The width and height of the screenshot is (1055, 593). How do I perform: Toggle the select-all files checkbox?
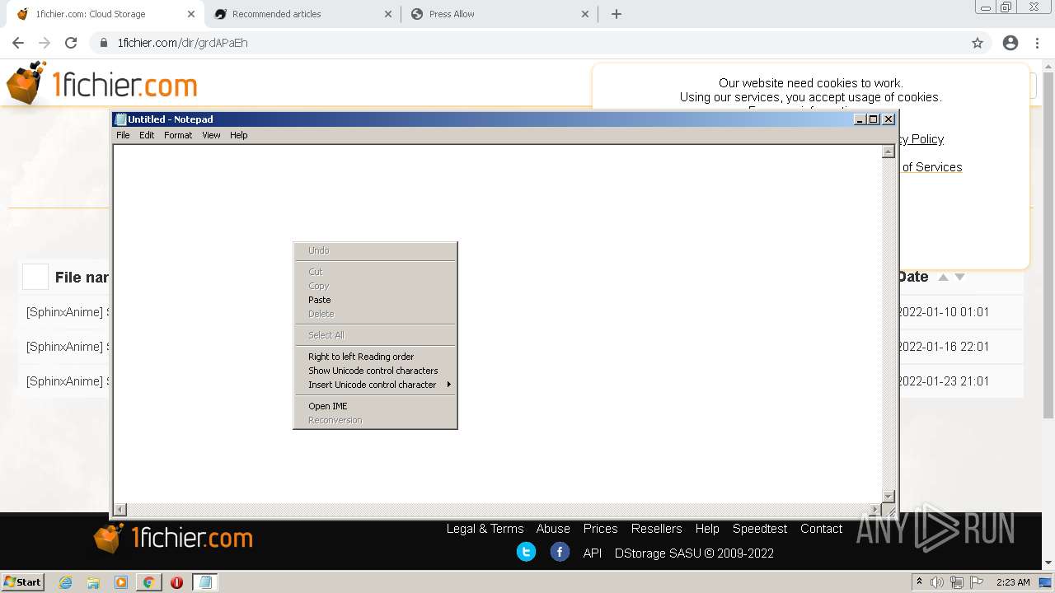35,277
